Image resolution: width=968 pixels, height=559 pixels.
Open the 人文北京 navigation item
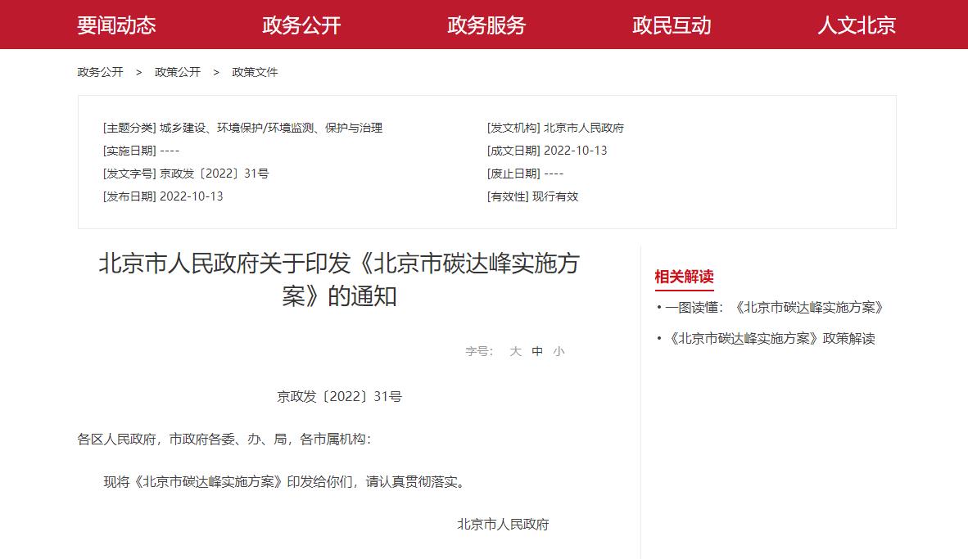(x=857, y=25)
